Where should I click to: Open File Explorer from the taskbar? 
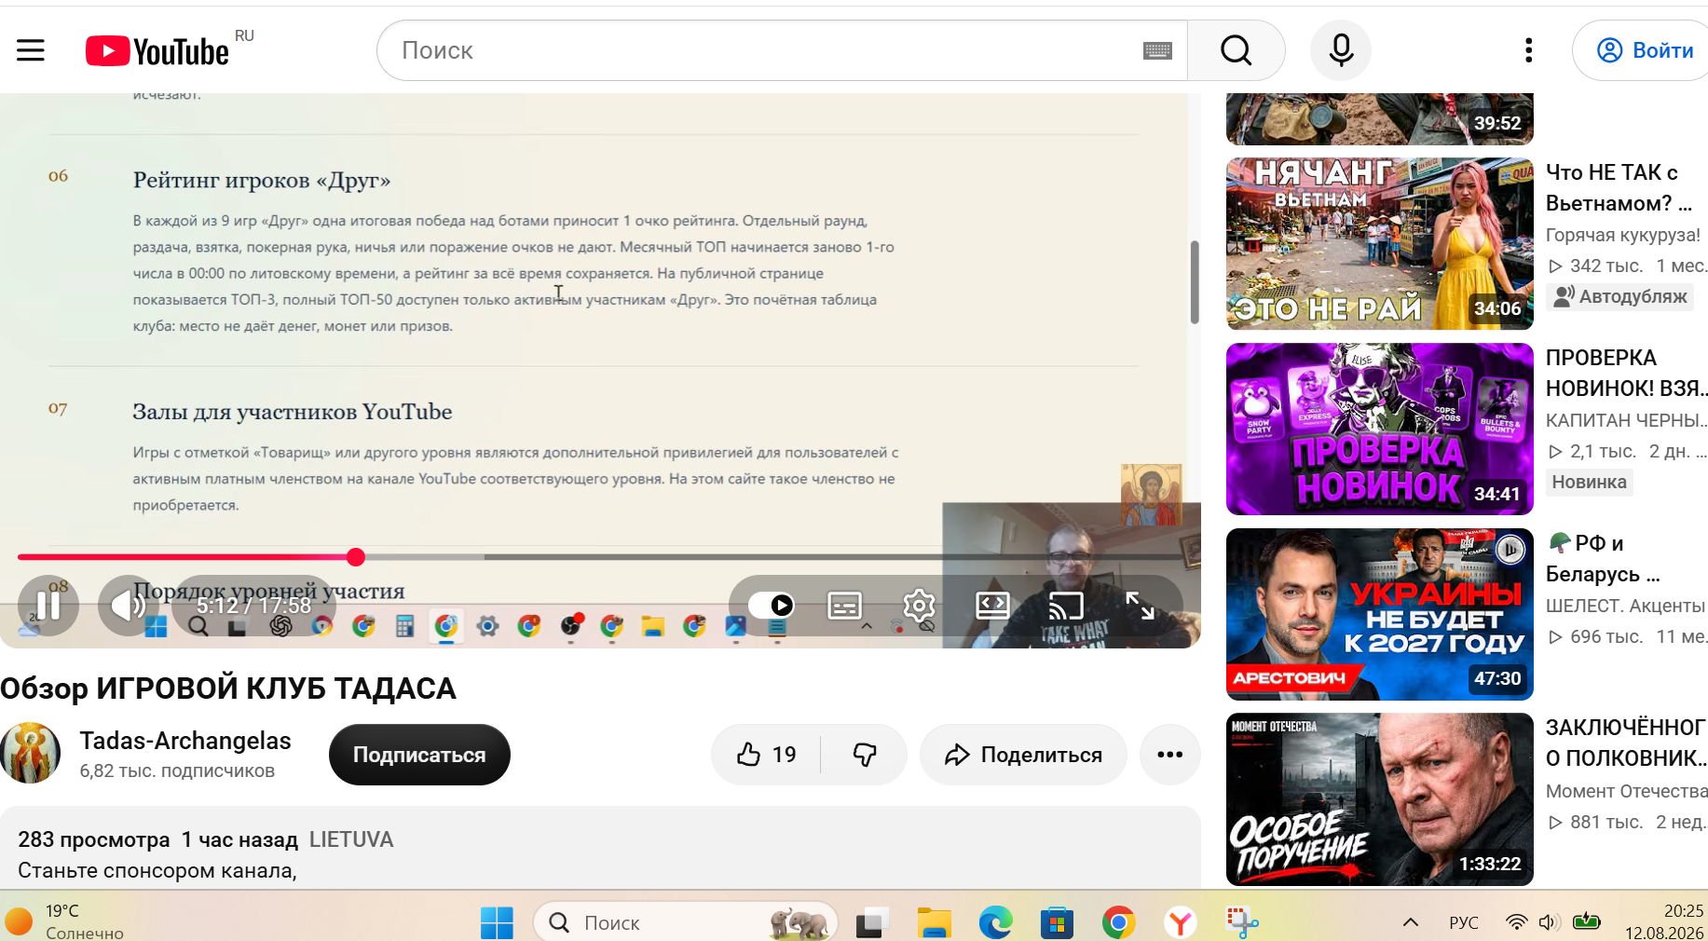[x=934, y=922]
